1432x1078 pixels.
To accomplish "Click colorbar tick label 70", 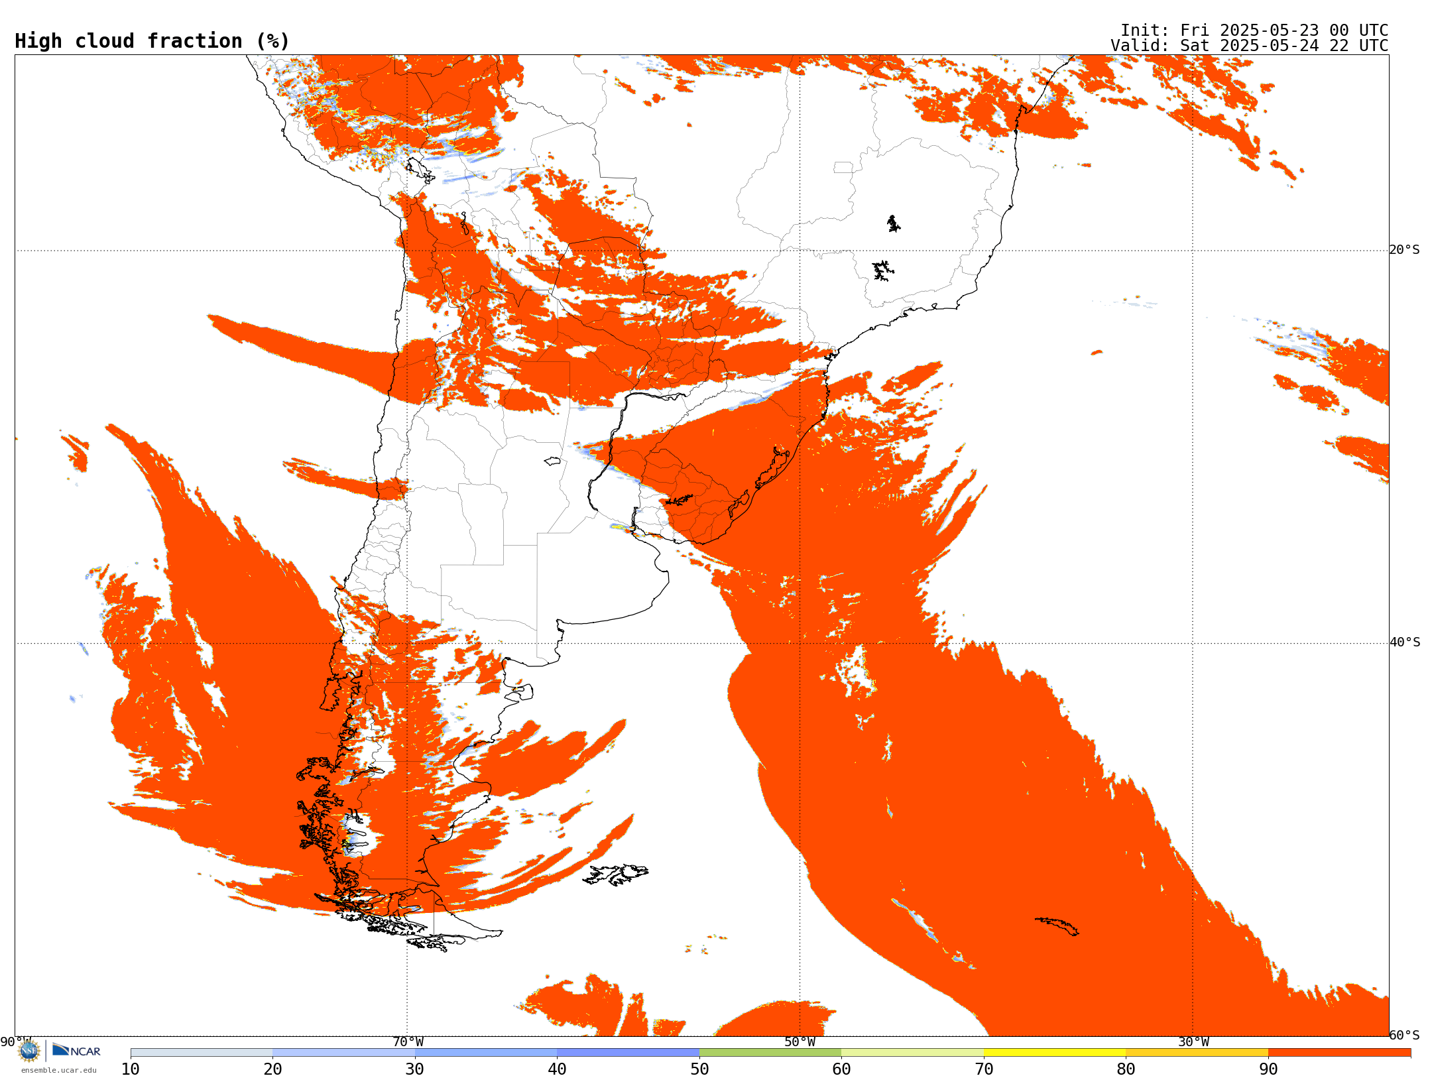I will pos(984,1069).
